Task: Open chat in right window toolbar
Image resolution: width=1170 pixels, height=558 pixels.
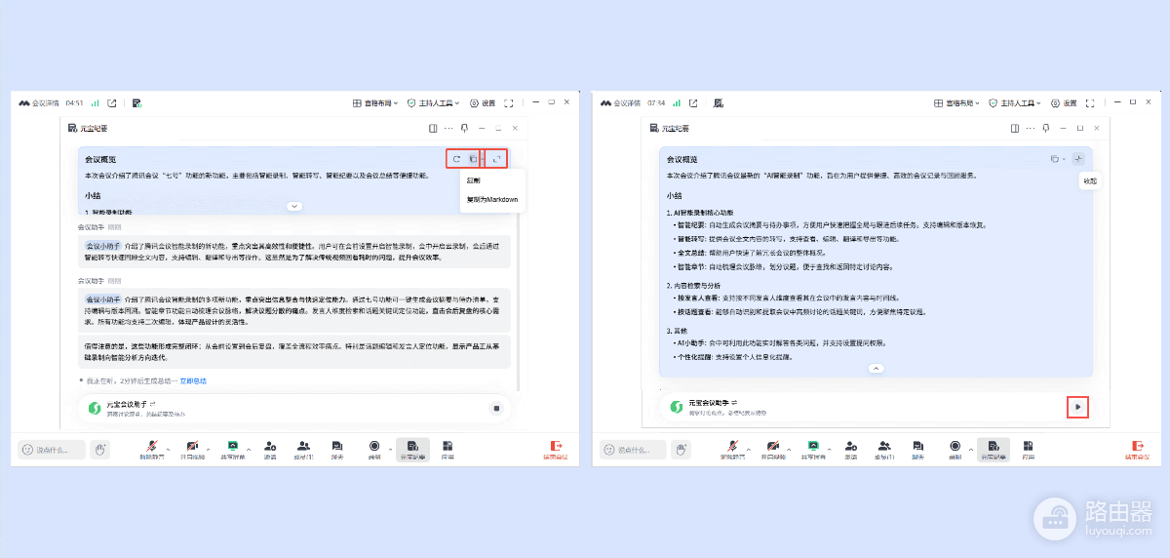Action: 918,449
